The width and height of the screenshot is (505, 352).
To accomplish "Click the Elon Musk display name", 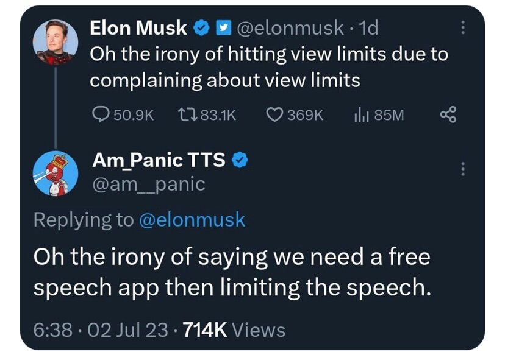I will click(139, 28).
